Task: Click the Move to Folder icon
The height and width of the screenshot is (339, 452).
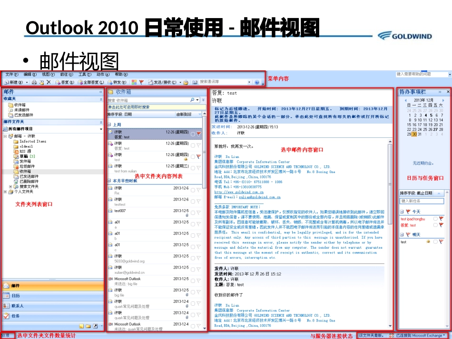Action: 41,82
